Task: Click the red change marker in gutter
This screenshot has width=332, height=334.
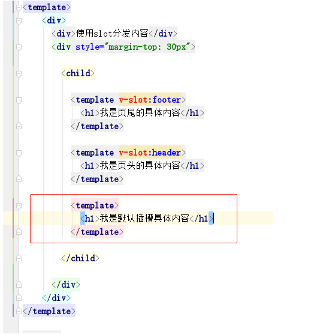Action: click(x=13, y=218)
